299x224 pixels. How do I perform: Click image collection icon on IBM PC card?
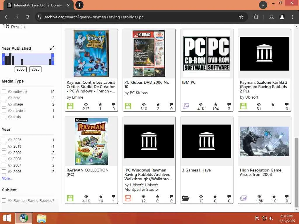(186, 106)
